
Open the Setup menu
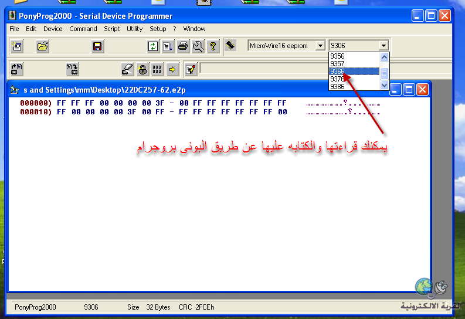[158, 29]
